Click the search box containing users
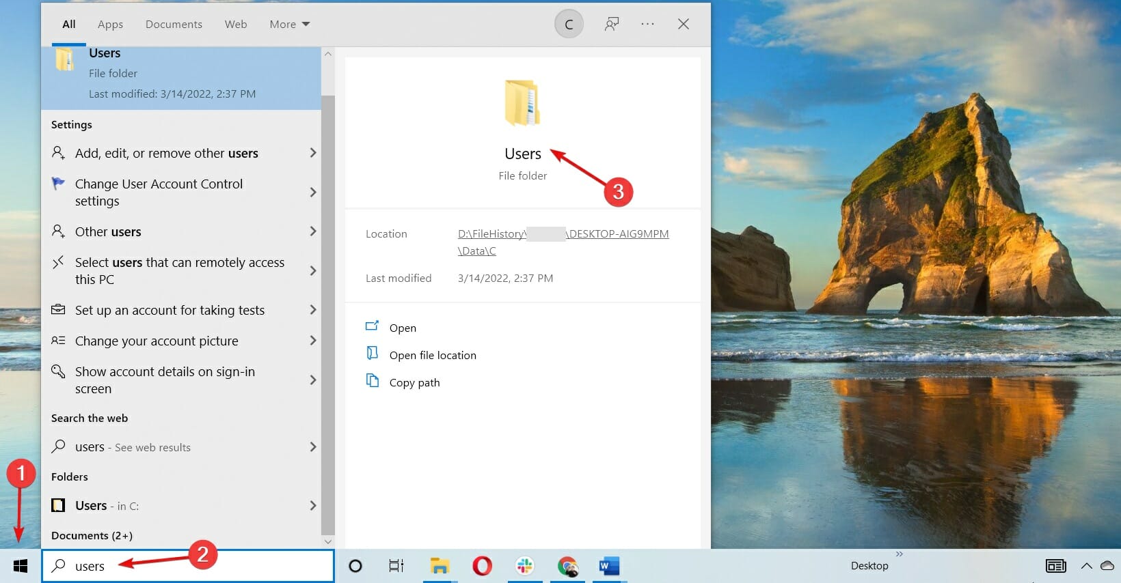The height and width of the screenshot is (583, 1121). (x=188, y=566)
